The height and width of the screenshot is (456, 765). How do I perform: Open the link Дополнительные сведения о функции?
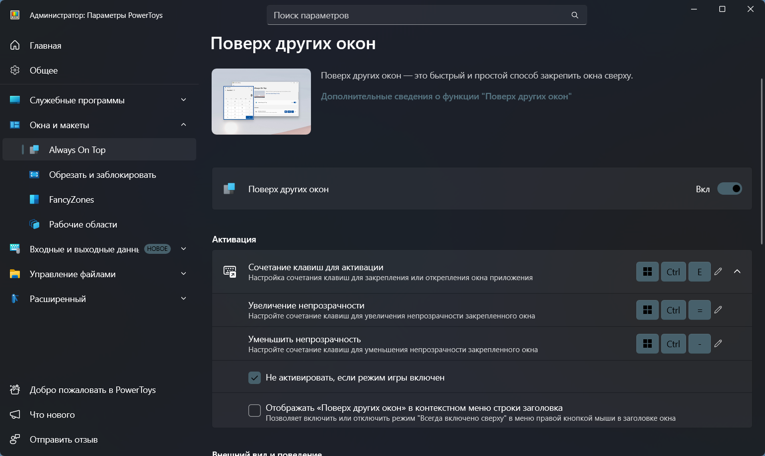pyautogui.click(x=446, y=96)
